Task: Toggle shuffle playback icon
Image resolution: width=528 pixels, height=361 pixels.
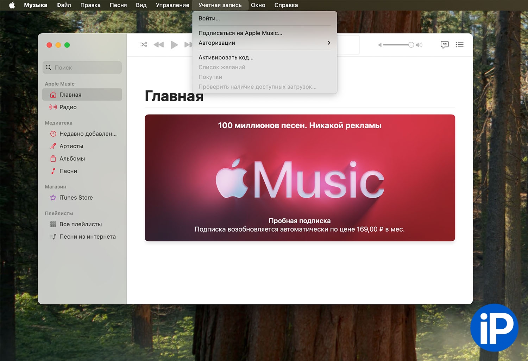Action: 144,45
